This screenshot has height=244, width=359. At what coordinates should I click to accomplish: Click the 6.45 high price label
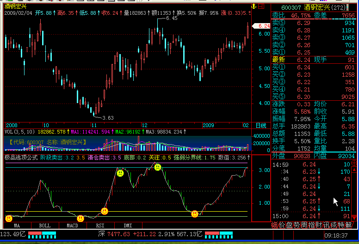tap(172, 18)
